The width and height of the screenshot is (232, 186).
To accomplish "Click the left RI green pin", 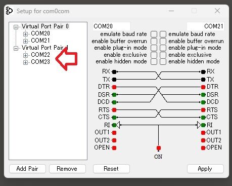I will (114, 125).
